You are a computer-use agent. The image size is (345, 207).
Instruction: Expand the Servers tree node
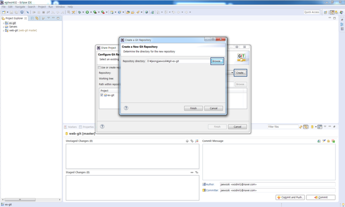coord(3,27)
